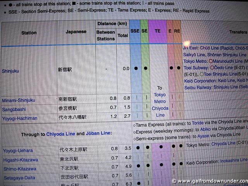Click Japanese name 南新宿駅
Screen dimensions: 248x186
click(67, 99)
